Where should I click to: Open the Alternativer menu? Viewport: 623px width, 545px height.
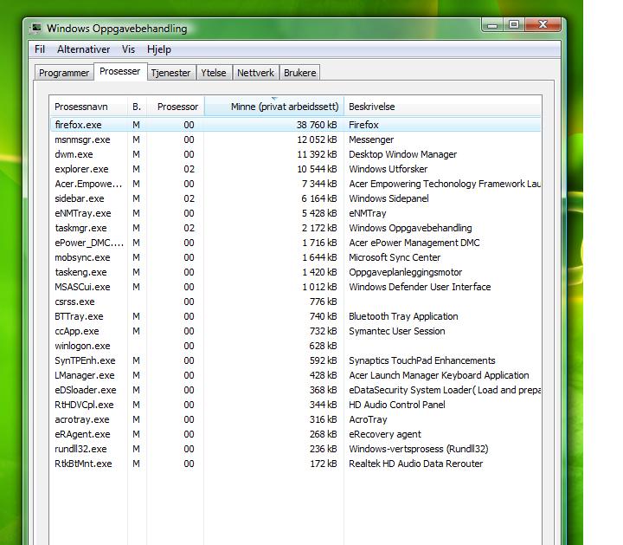pos(83,50)
